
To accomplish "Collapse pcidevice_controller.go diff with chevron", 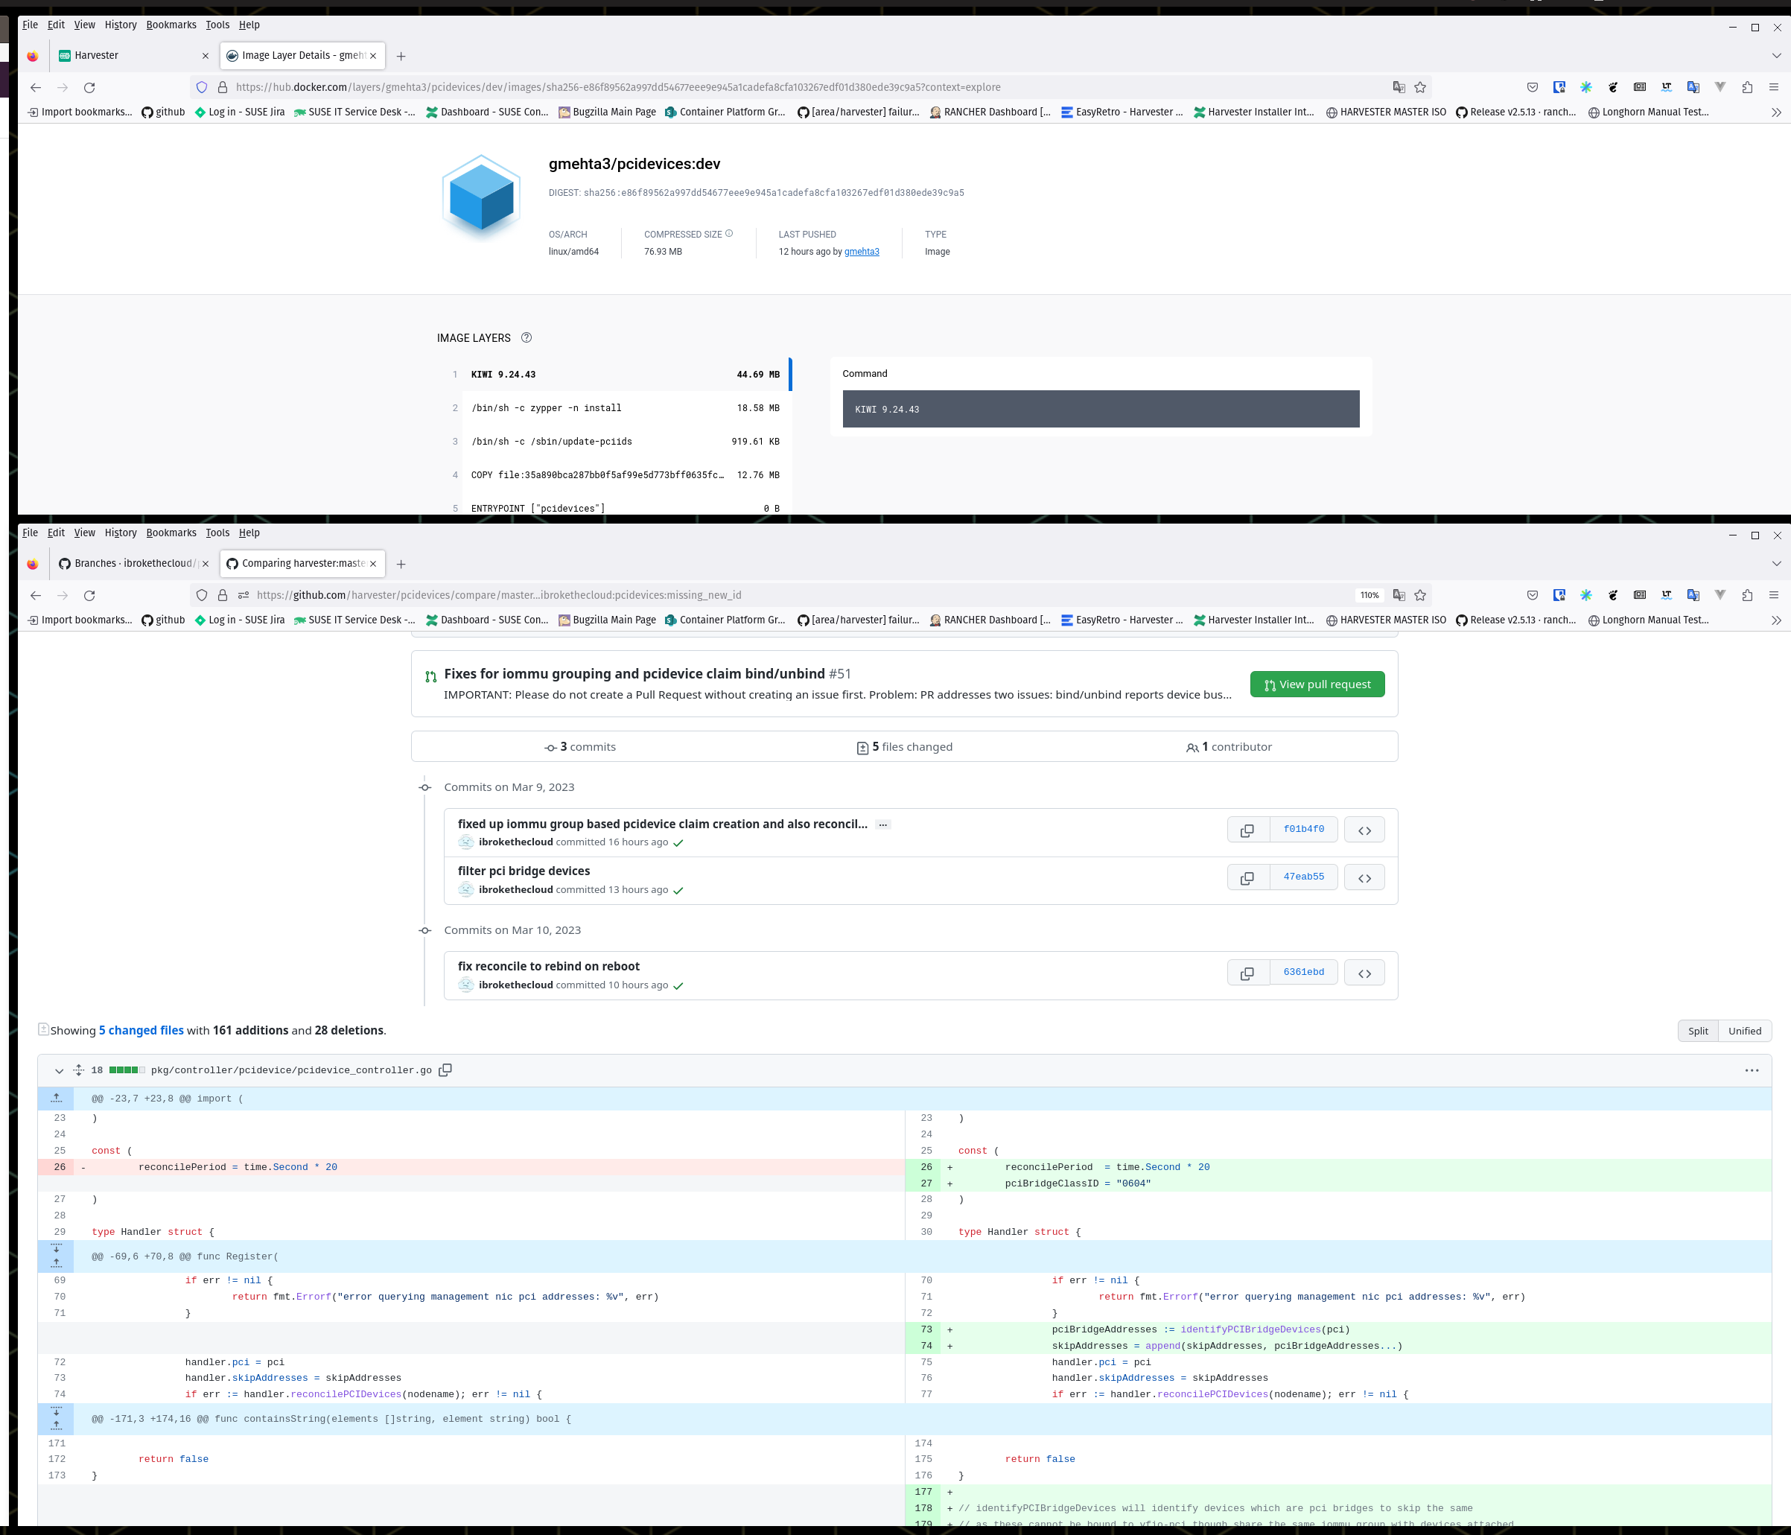I will 59,1070.
